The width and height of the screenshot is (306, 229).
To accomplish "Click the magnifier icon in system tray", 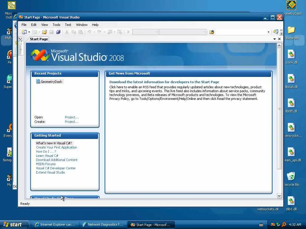I will coord(284,225).
